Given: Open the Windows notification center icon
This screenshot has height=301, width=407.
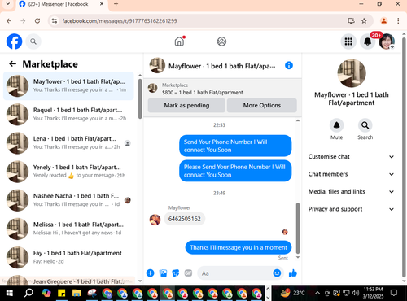Looking at the screenshot, I should [x=394, y=293].
